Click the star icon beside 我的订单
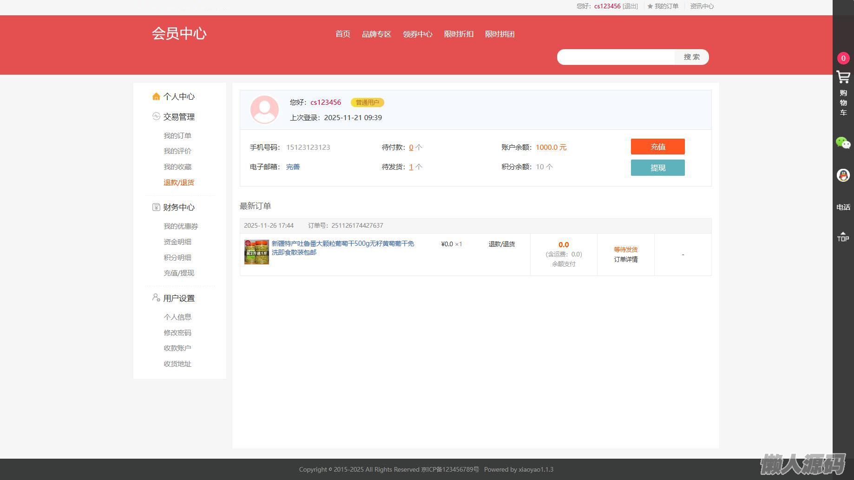The height and width of the screenshot is (480, 854). [x=650, y=6]
